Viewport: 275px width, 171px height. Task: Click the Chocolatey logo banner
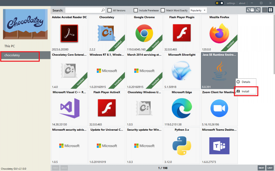[25, 24]
